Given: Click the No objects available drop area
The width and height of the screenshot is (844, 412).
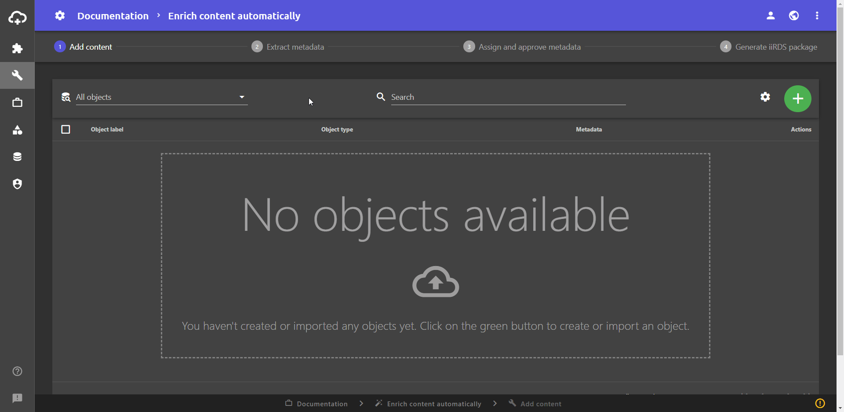Looking at the screenshot, I should point(436,256).
